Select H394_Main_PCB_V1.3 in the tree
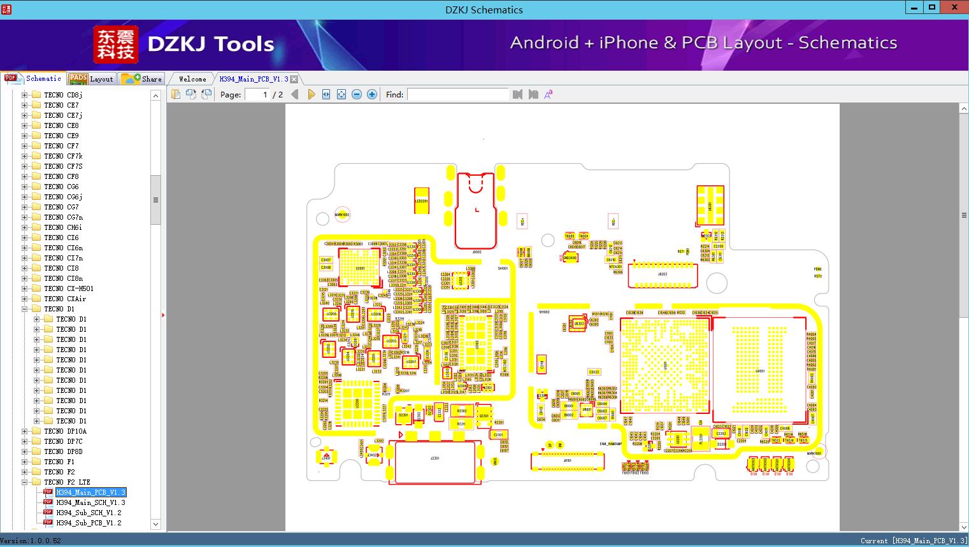The image size is (969, 547). point(91,492)
